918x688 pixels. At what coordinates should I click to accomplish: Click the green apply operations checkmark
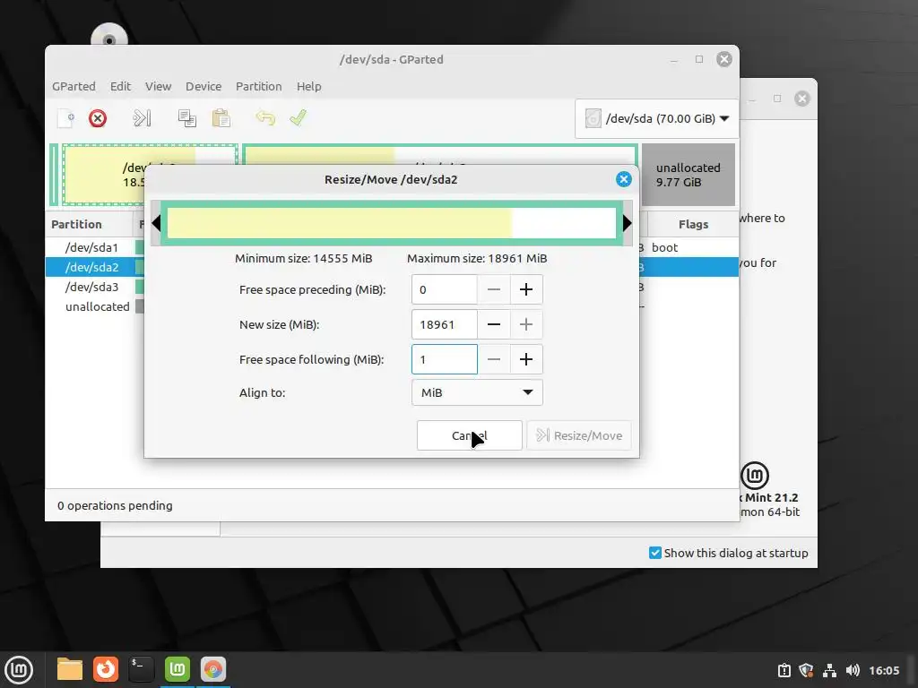click(x=298, y=118)
